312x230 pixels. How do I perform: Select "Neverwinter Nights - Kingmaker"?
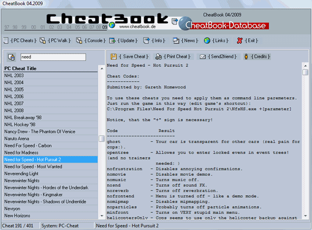point(51,195)
